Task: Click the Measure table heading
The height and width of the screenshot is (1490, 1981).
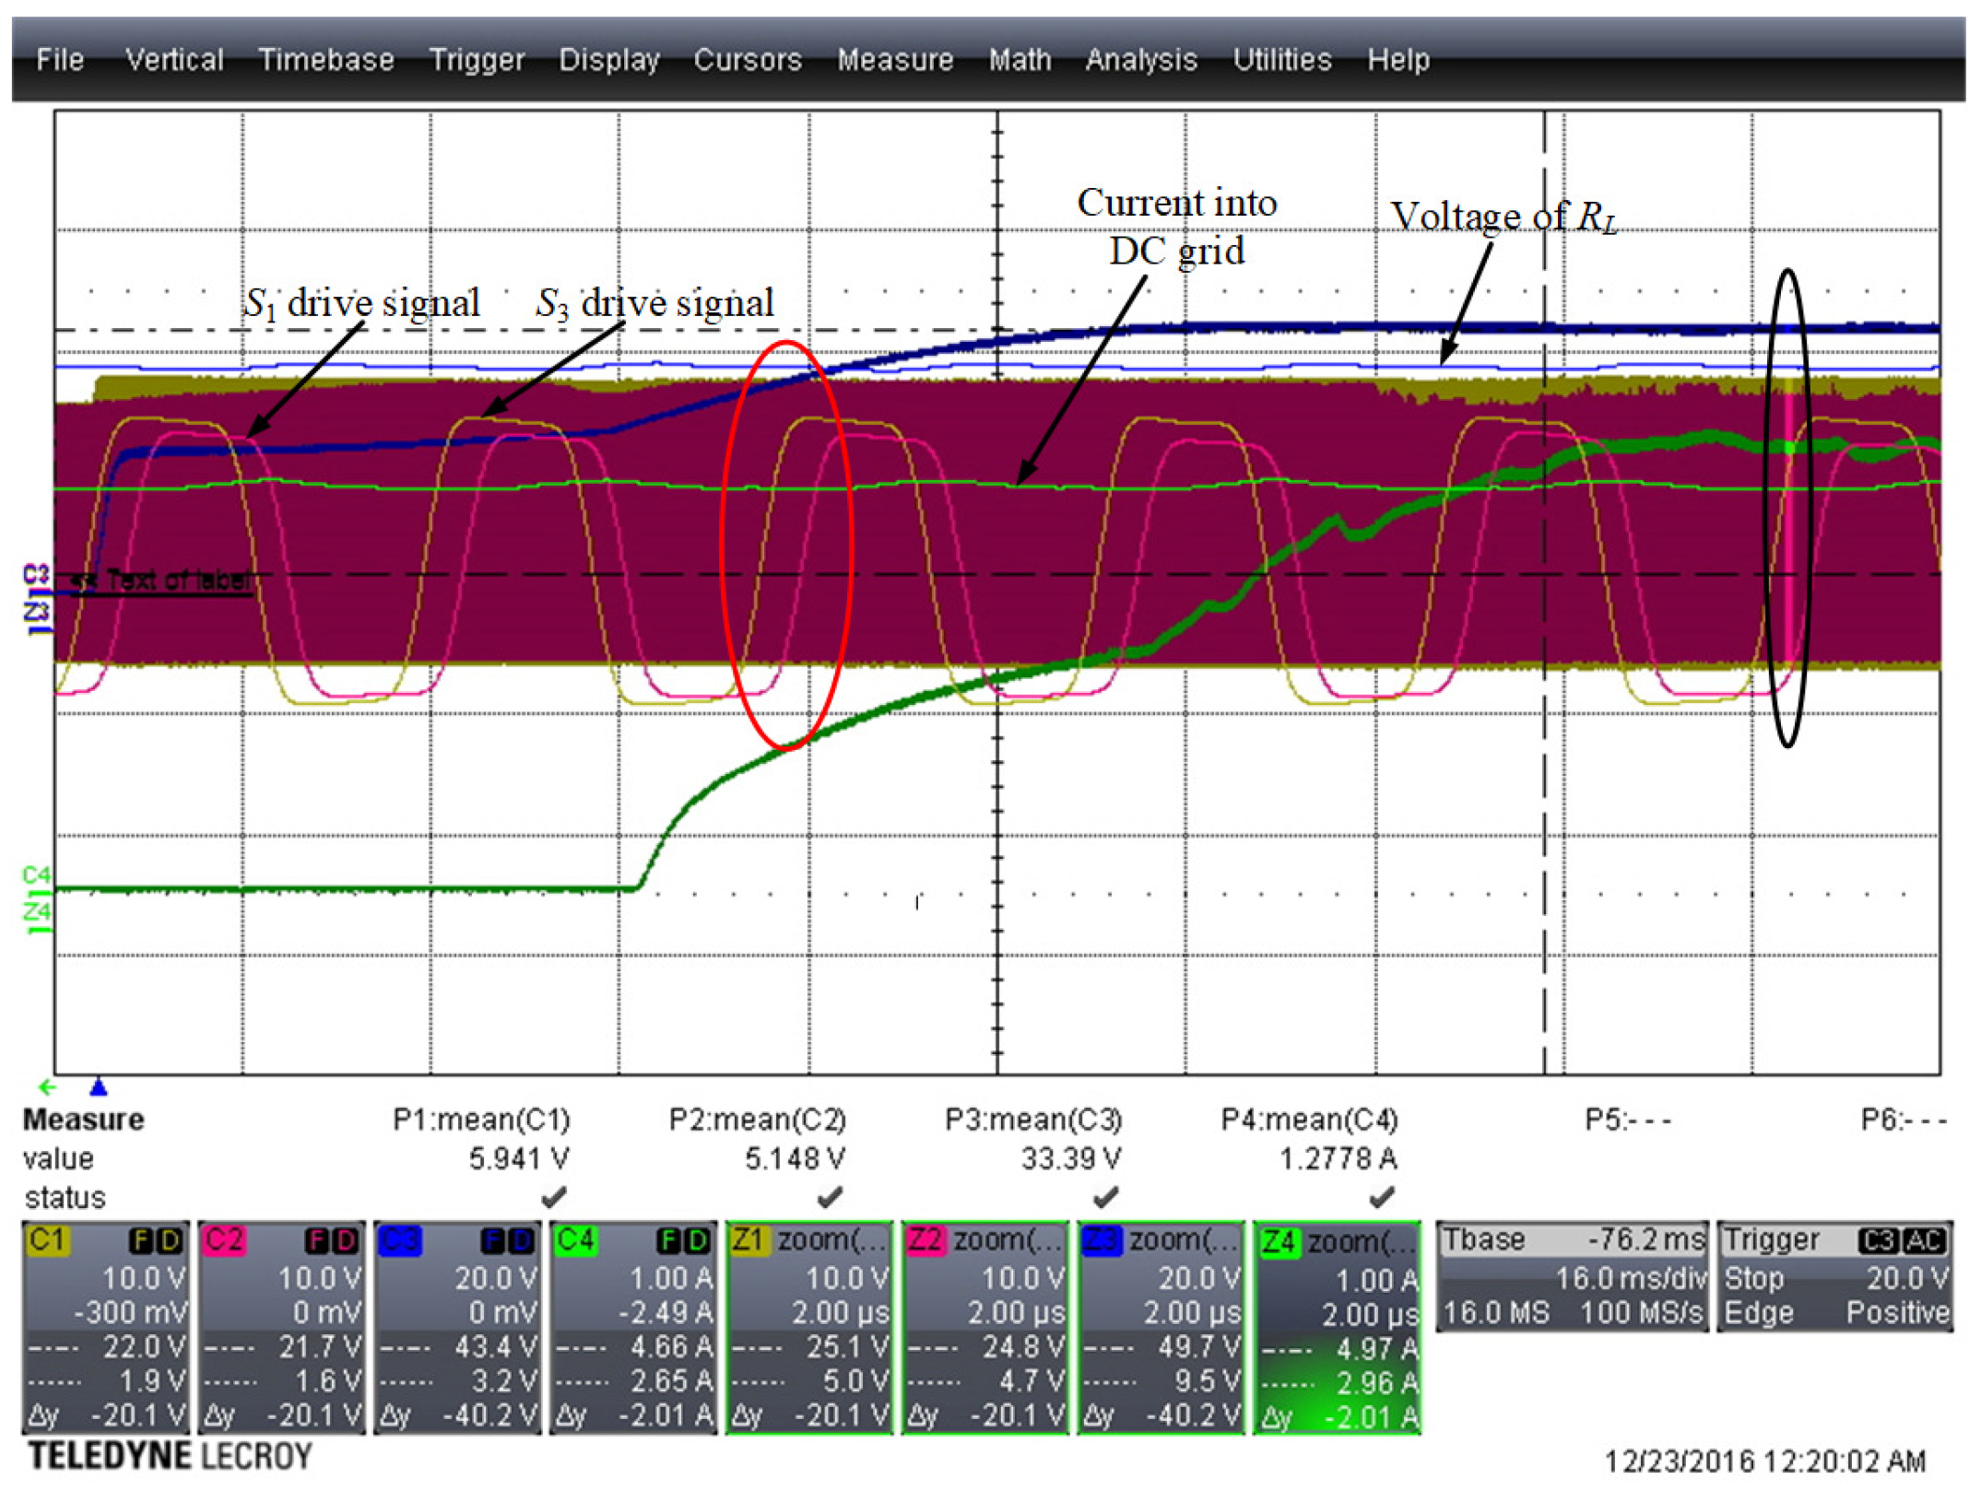Action: 83,1120
